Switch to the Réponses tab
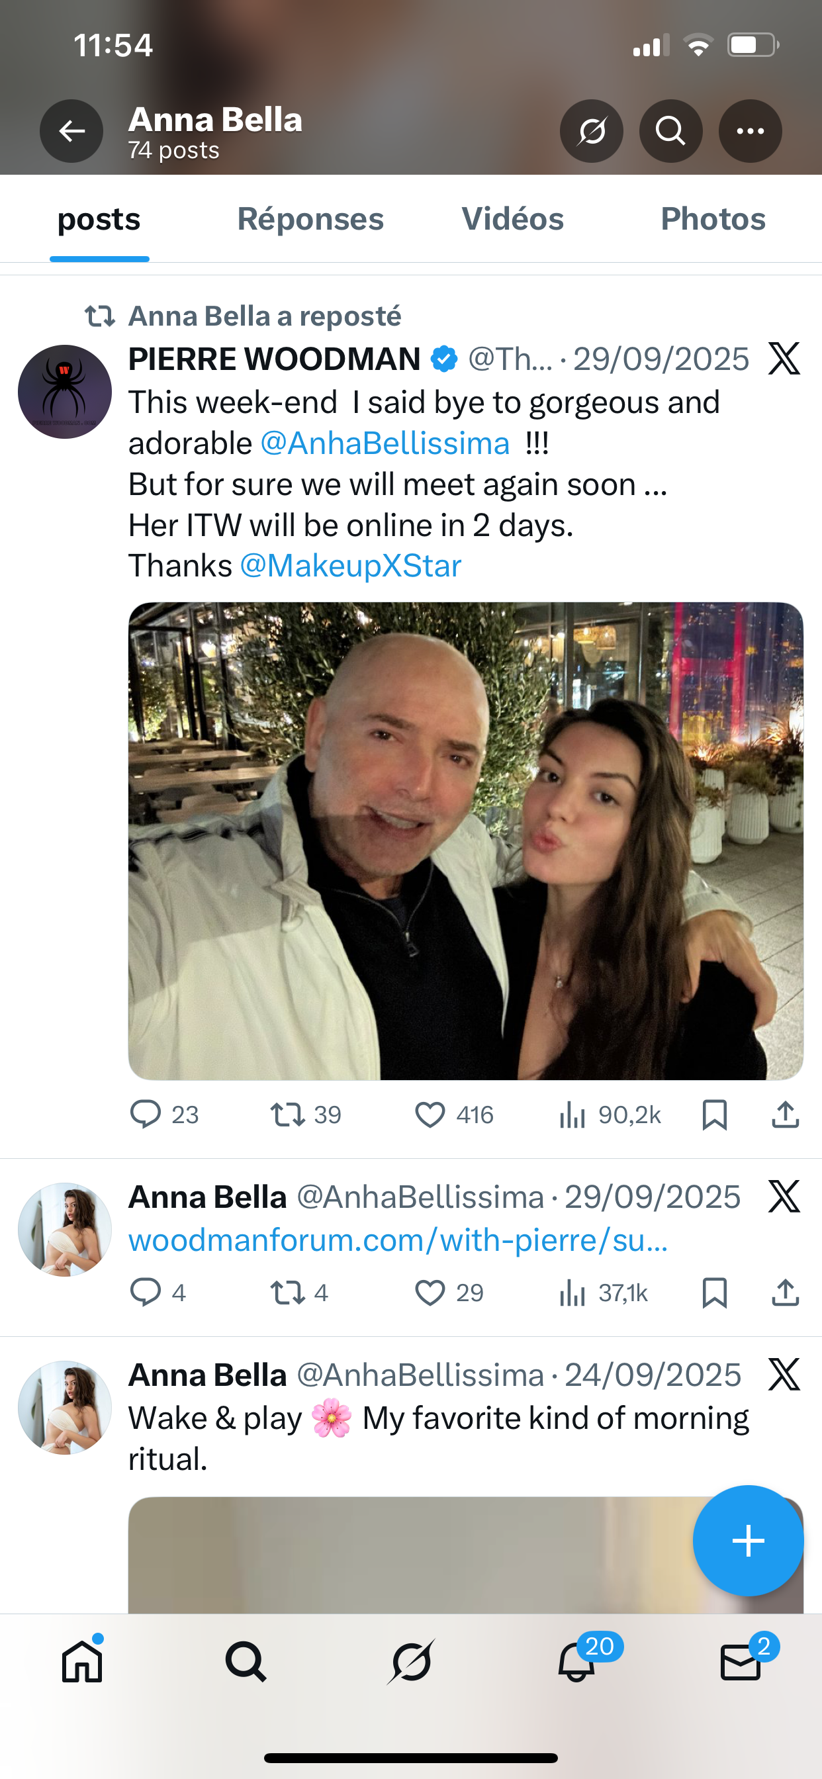 point(310,220)
